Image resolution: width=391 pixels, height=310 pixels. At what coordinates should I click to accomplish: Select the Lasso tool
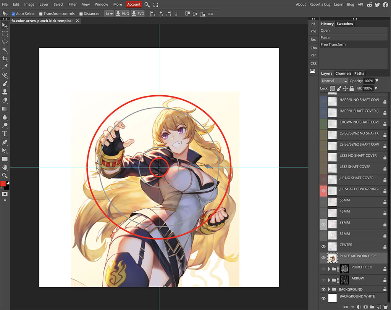point(5,42)
